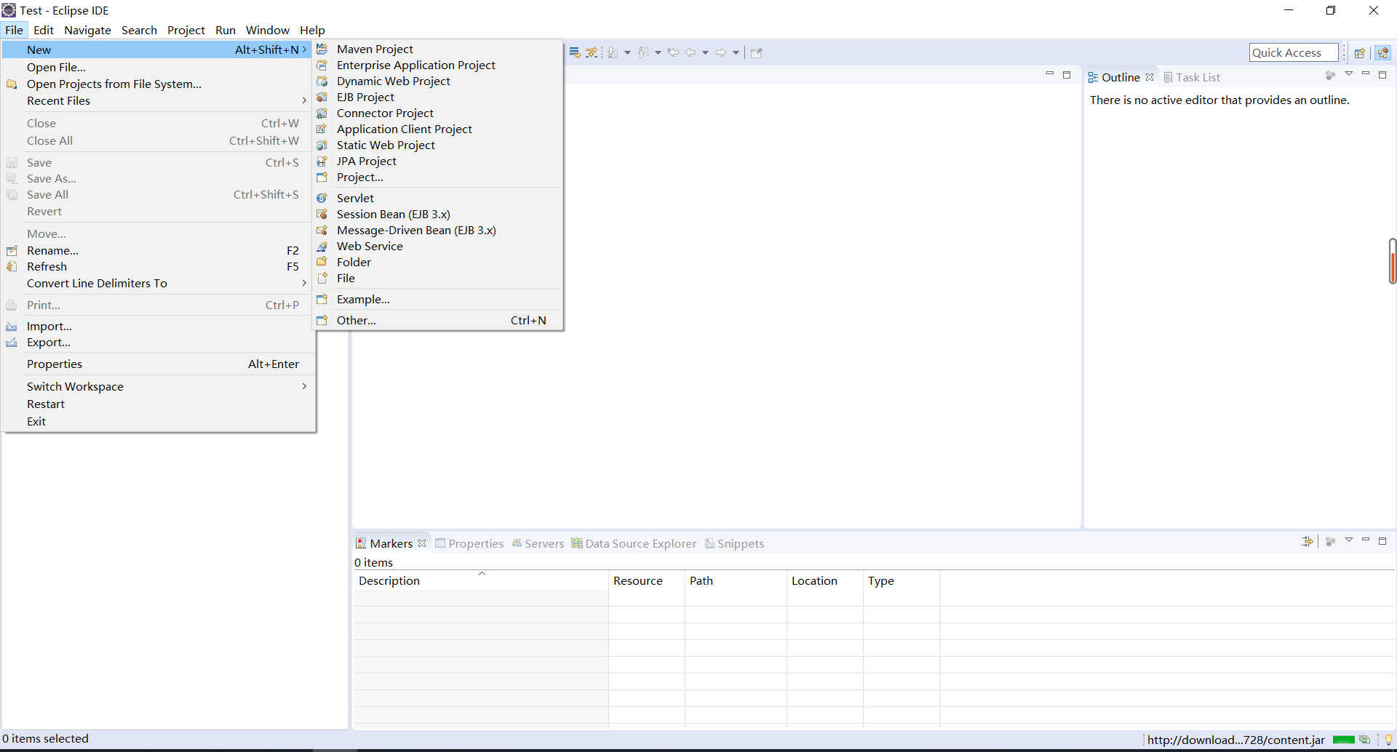The width and height of the screenshot is (1397, 752).
Task: Switch to the Task List tab
Action: (1192, 77)
